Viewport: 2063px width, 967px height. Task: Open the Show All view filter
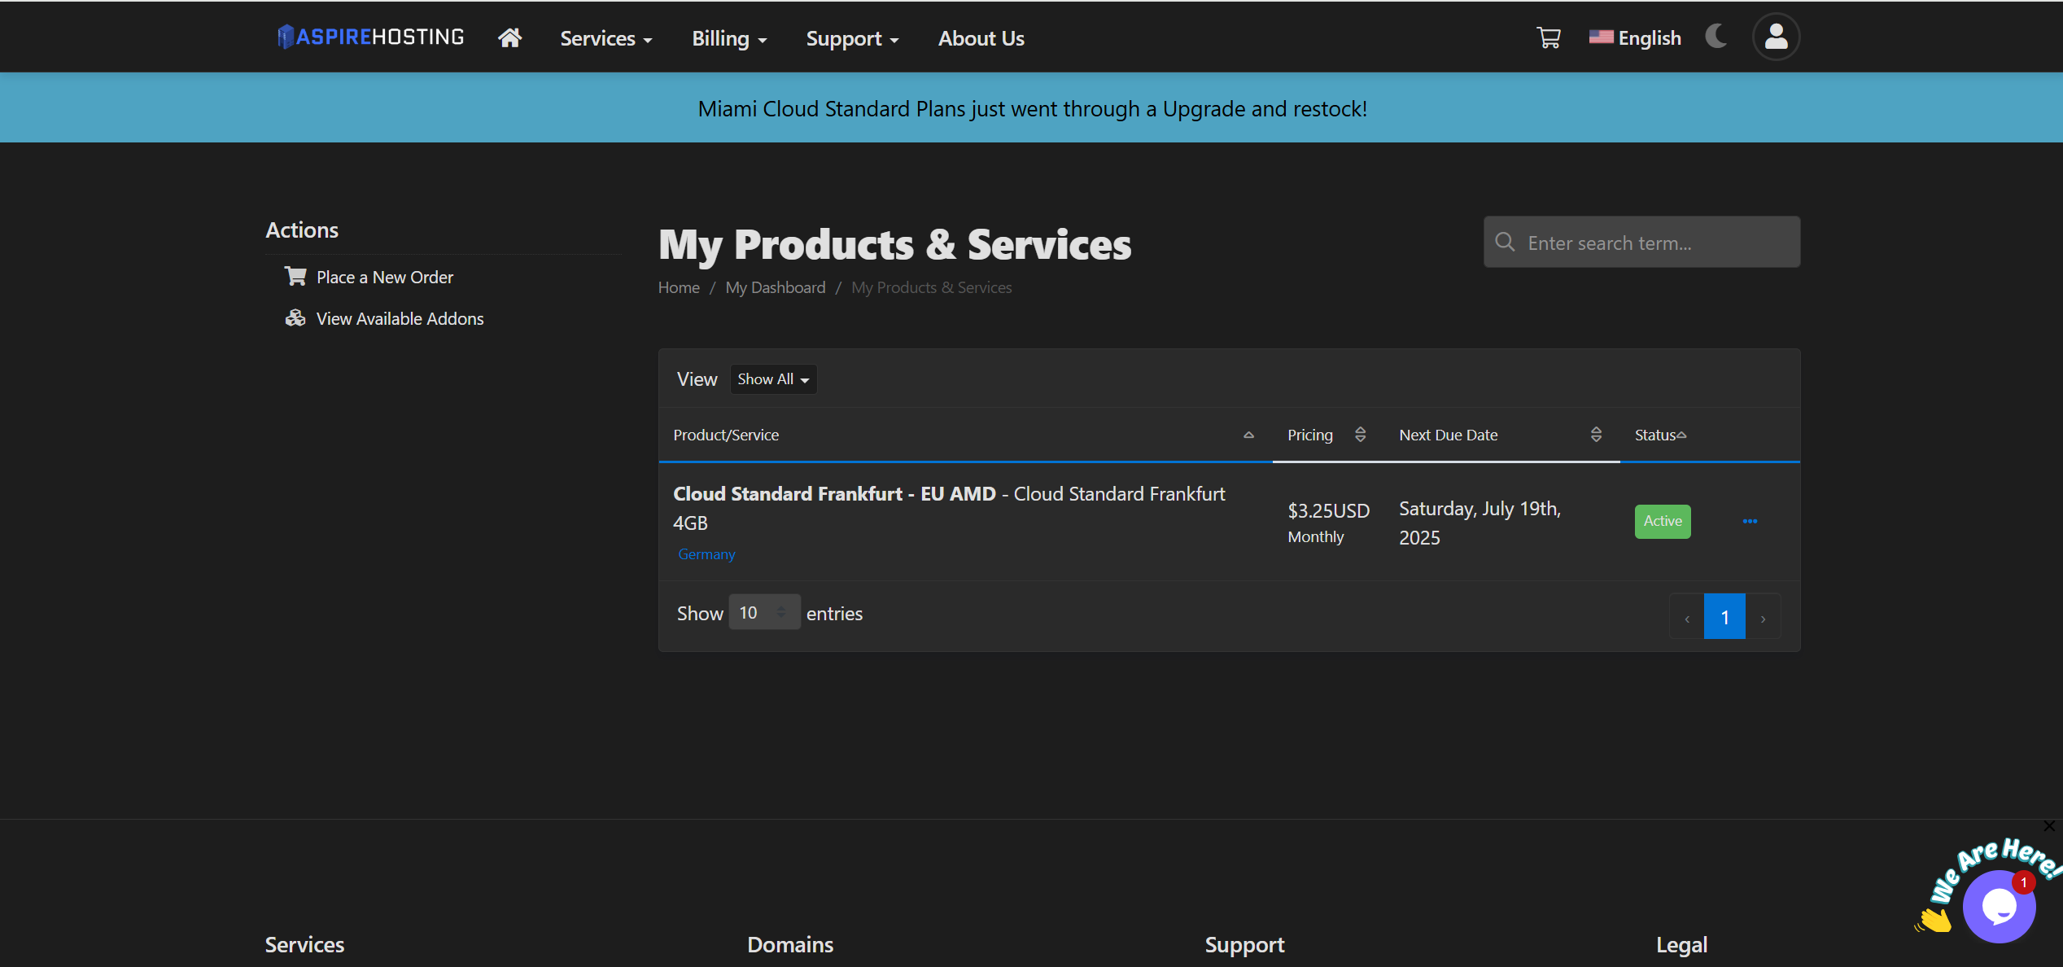click(x=773, y=379)
